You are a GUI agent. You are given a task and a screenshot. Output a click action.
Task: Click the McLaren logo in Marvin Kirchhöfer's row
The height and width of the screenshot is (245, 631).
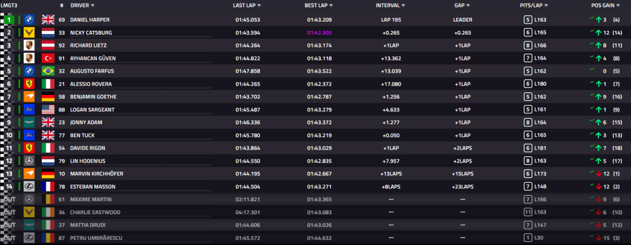29,174
